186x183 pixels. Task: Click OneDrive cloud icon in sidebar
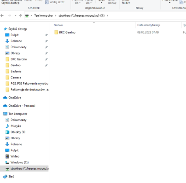click(5, 98)
